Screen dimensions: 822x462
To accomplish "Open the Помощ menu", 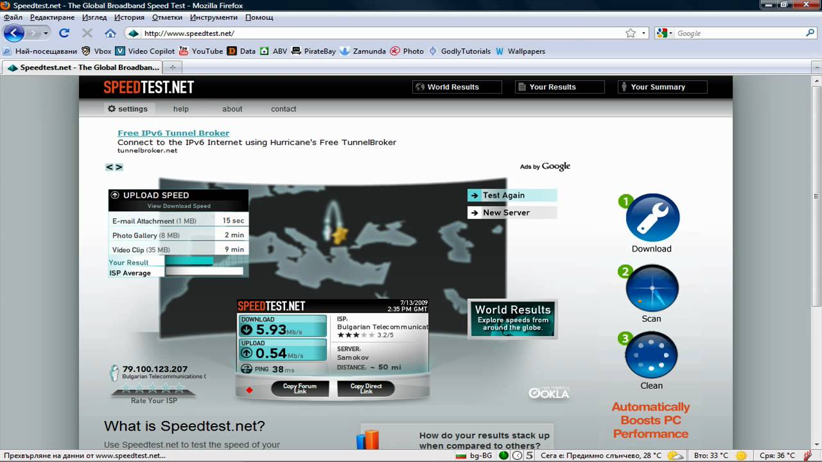I will click(259, 17).
